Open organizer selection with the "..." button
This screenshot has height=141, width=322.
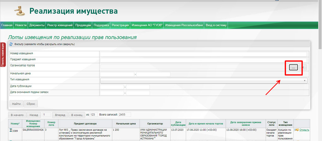coord(293,67)
